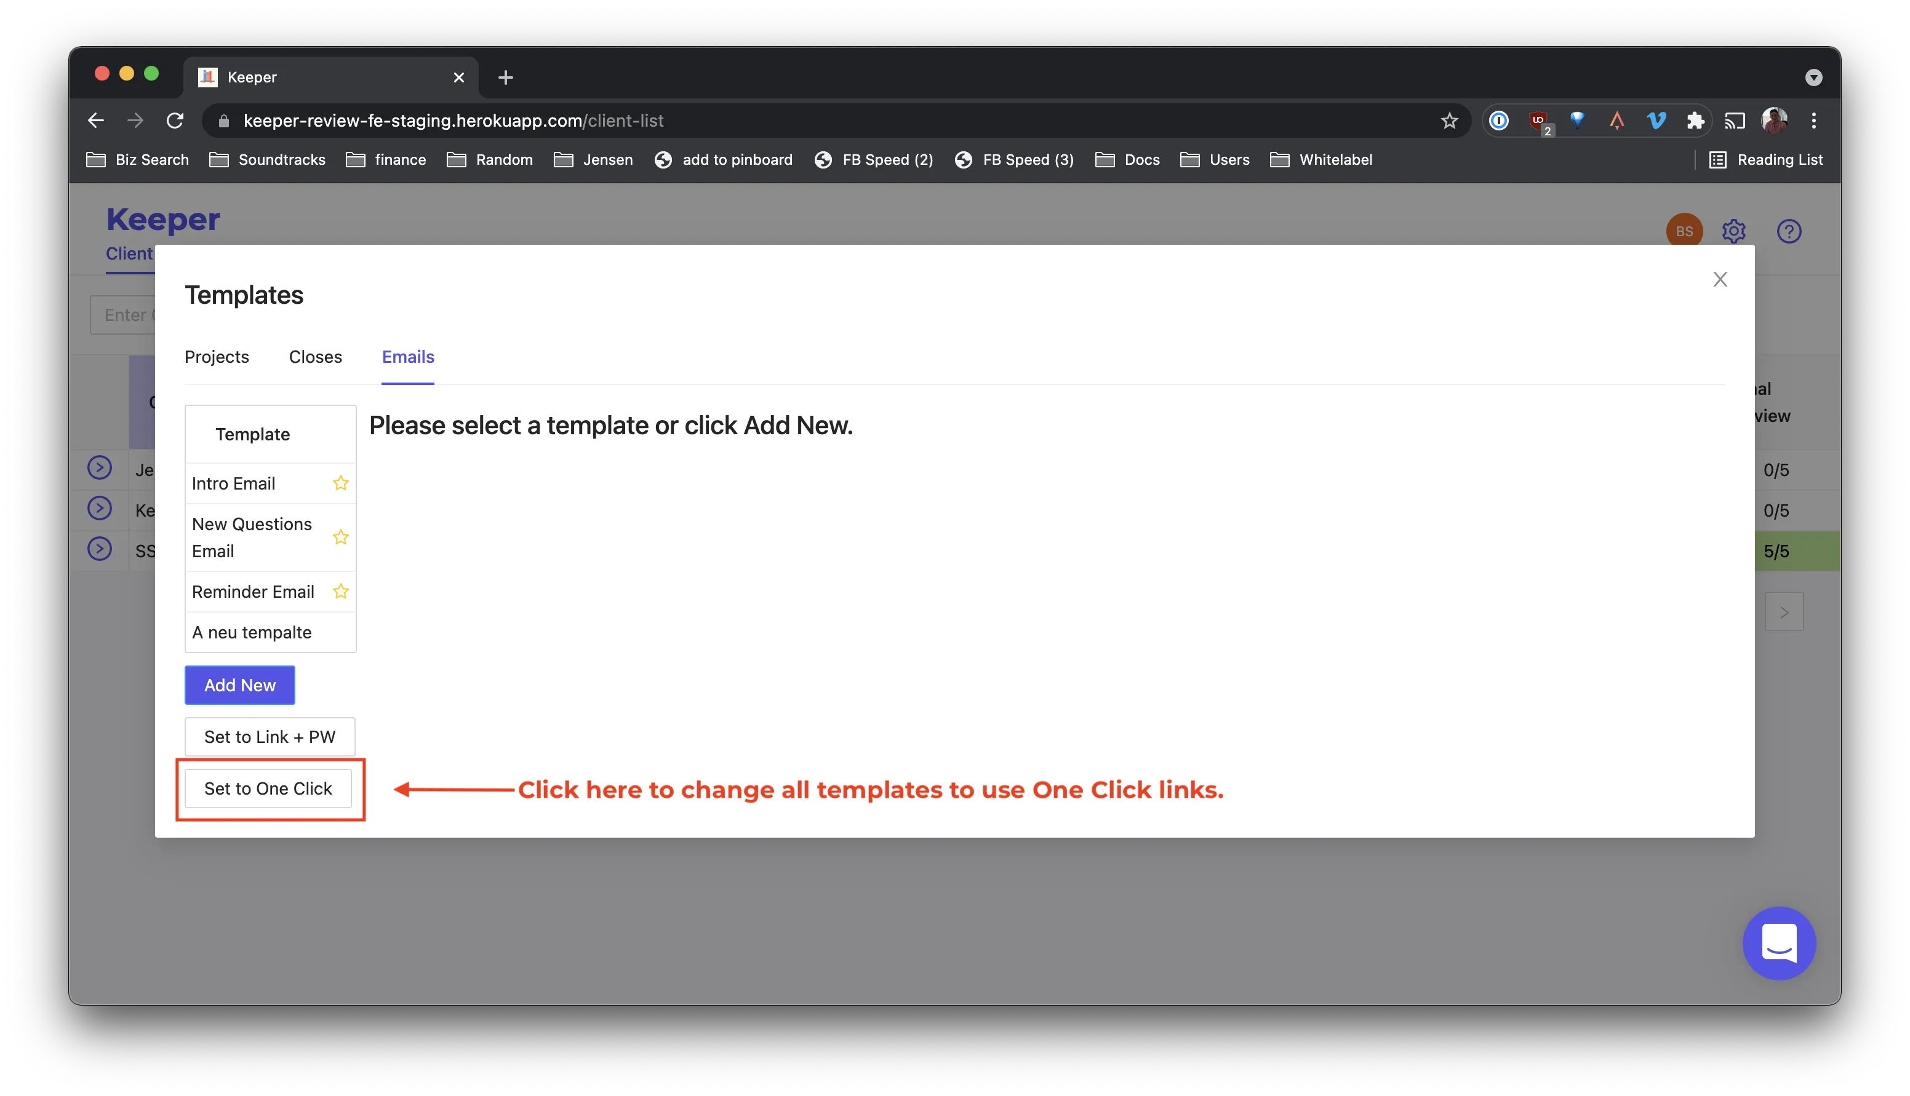Open the help question mark icon
1910x1096 pixels.
[x=1789, y=231]
